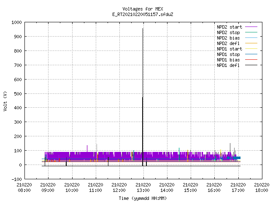Screen dimensions: 270x202
Task: Click the filename E_RT20210220051157.sfduZ subtitle
Action: click(143, 14)
